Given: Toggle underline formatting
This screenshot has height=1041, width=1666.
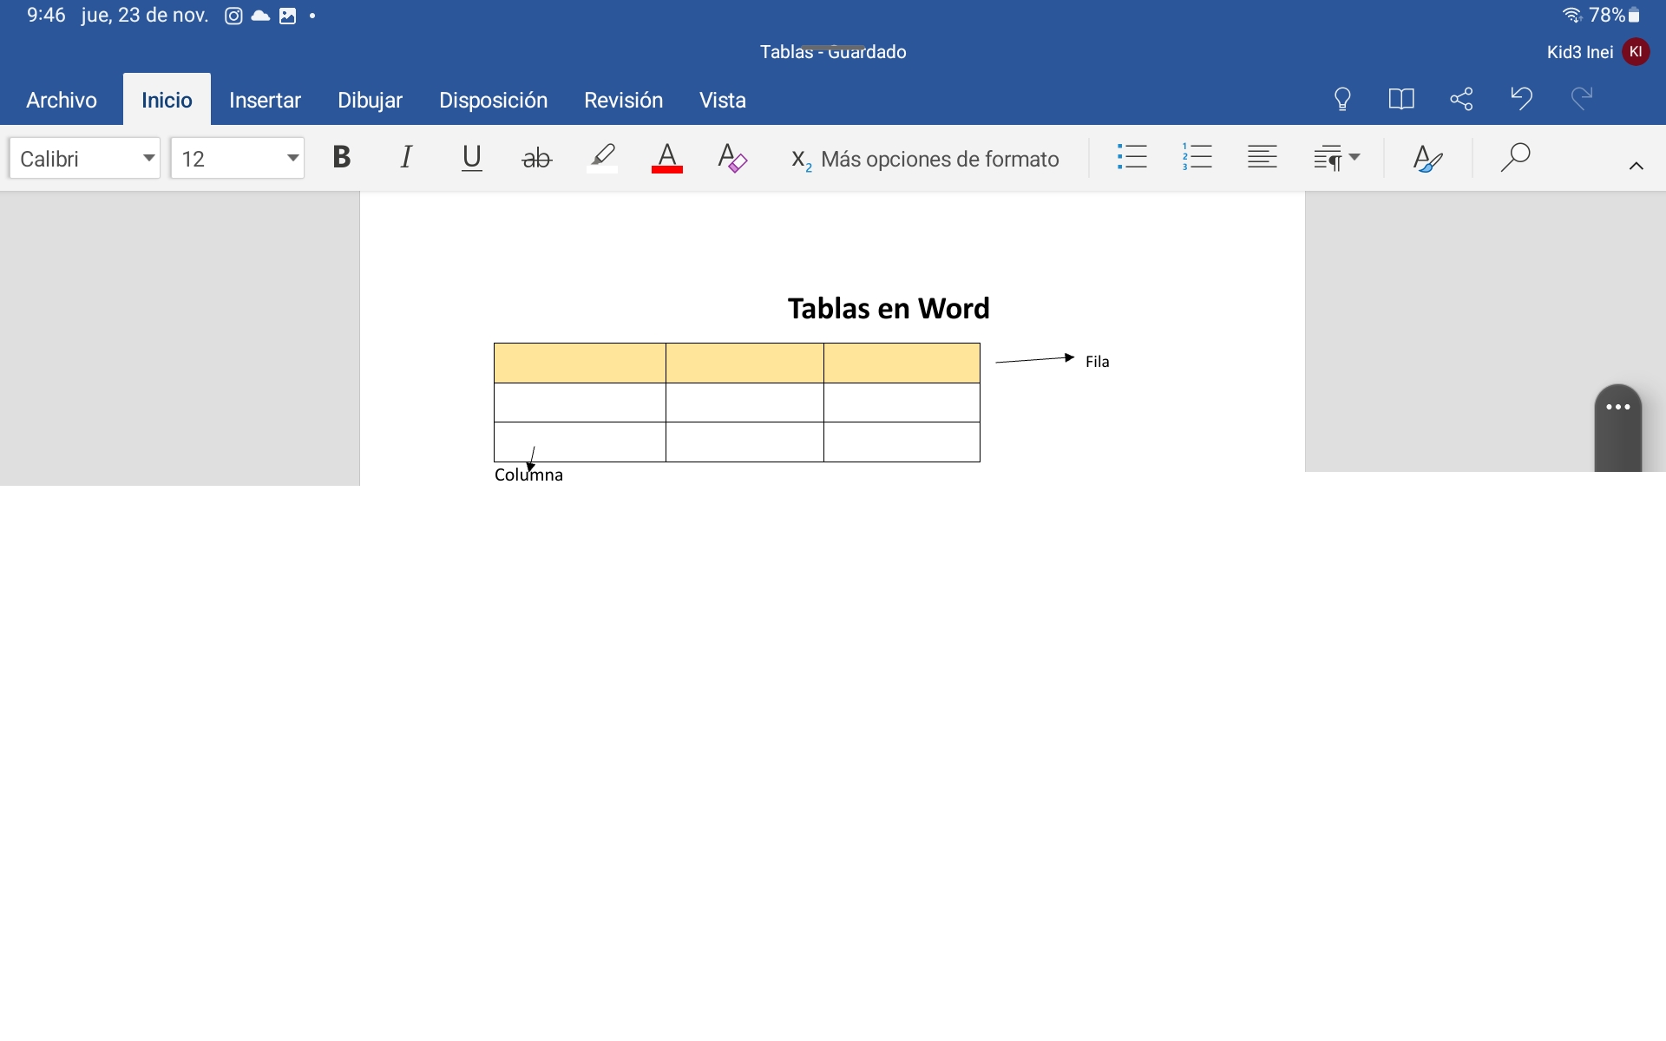Looking at the screenshot, I should [x=471, y=158].
